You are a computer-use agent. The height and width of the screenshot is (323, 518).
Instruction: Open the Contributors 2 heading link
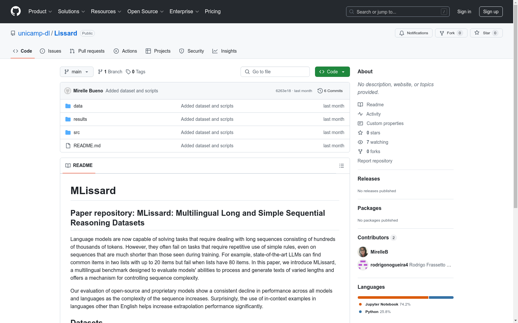click(377, 238)
